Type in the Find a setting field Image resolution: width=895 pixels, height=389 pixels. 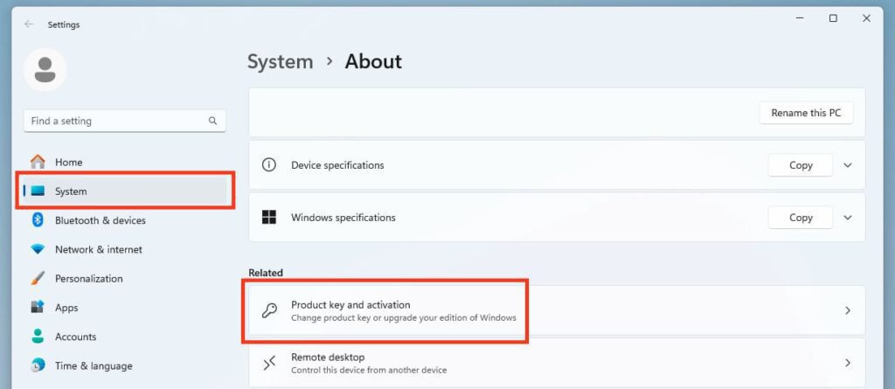[114, 121]
